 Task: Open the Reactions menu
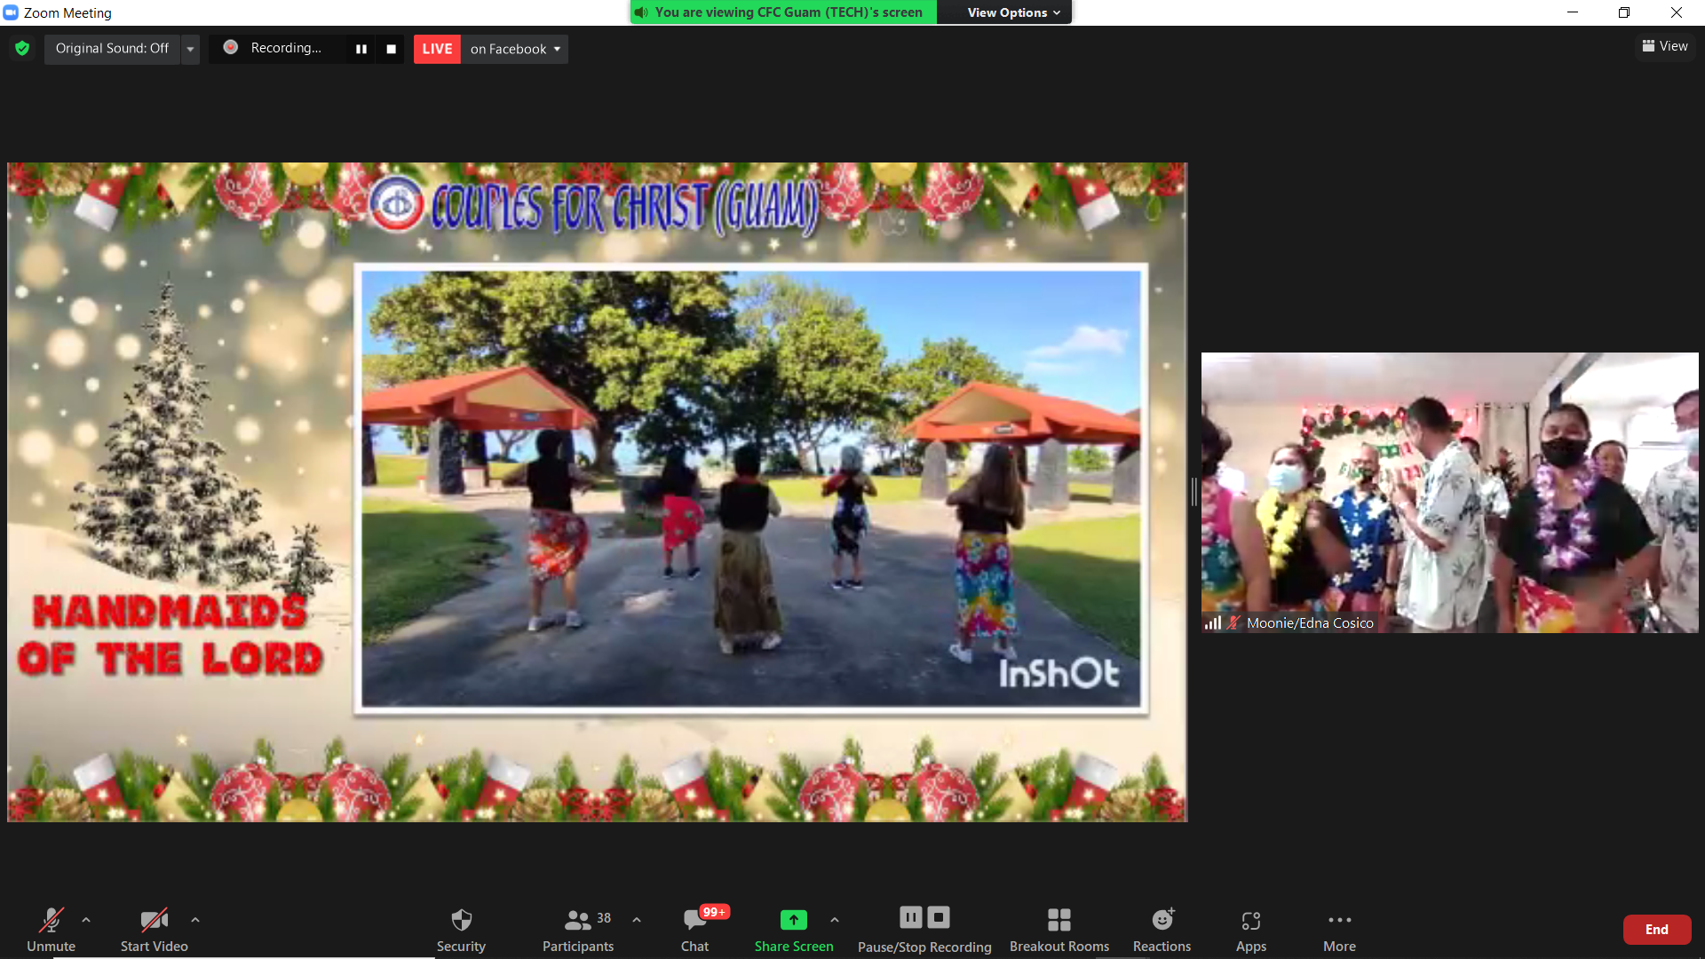tap(1162, 929)
